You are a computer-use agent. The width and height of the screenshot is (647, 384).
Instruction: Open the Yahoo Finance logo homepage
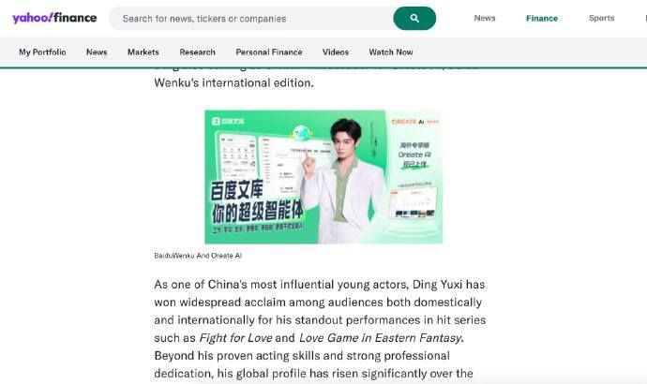(54, 18)
